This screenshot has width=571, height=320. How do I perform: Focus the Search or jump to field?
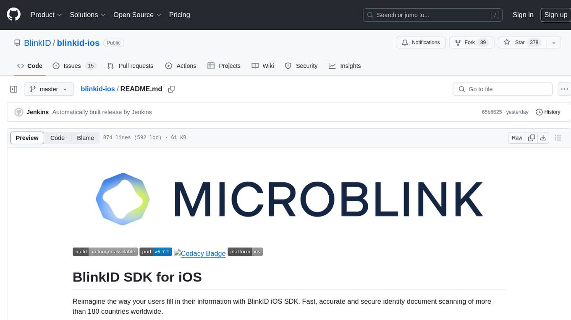[432, 15]
